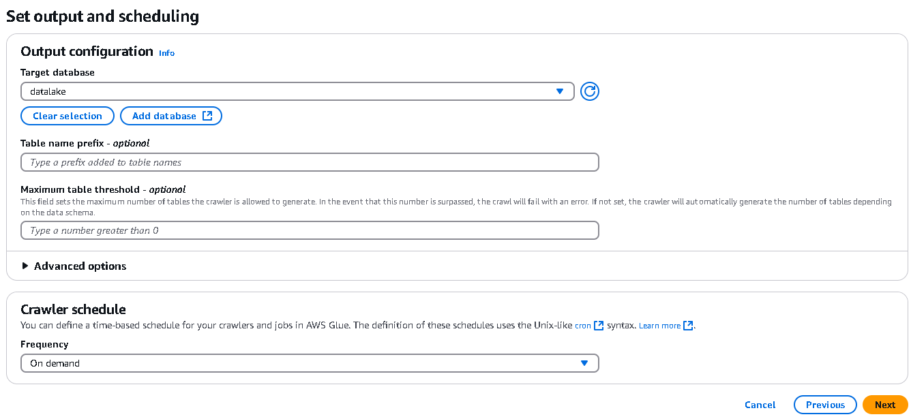
Task: Click the external link icon in Add database
Action: 208,116
